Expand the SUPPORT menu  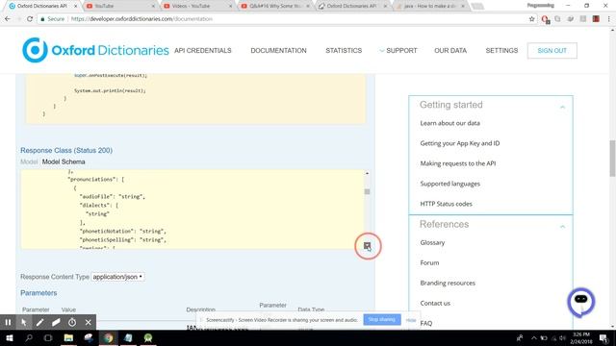[398, 51]
